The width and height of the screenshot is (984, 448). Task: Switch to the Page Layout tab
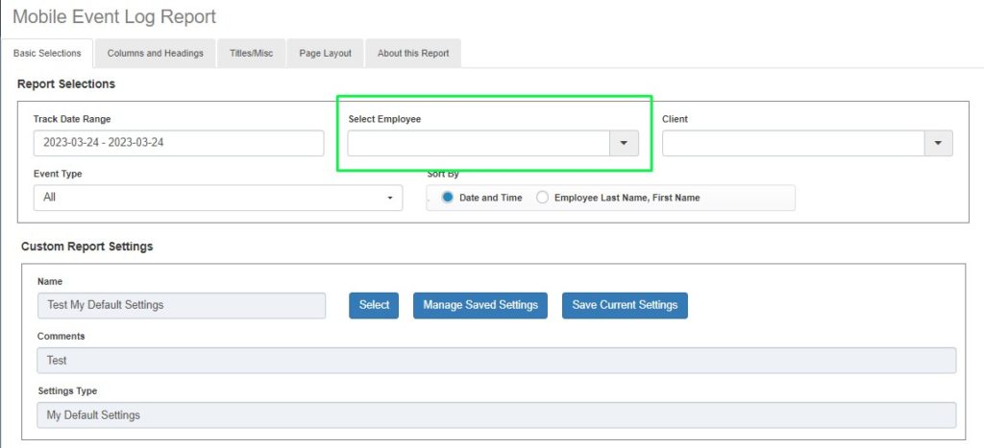coord(325,54)
